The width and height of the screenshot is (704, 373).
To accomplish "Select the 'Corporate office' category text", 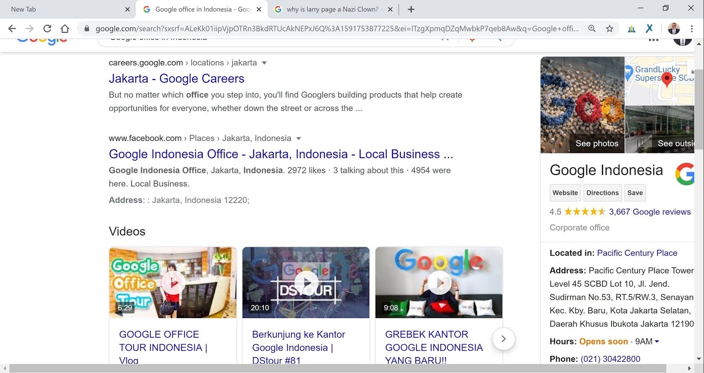I will pyautogui.click(x=579, y=228).
